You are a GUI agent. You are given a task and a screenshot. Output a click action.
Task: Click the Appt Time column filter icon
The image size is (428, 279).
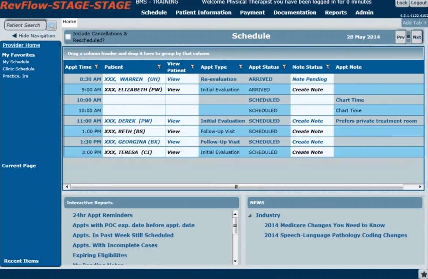(x=96, y=67)
